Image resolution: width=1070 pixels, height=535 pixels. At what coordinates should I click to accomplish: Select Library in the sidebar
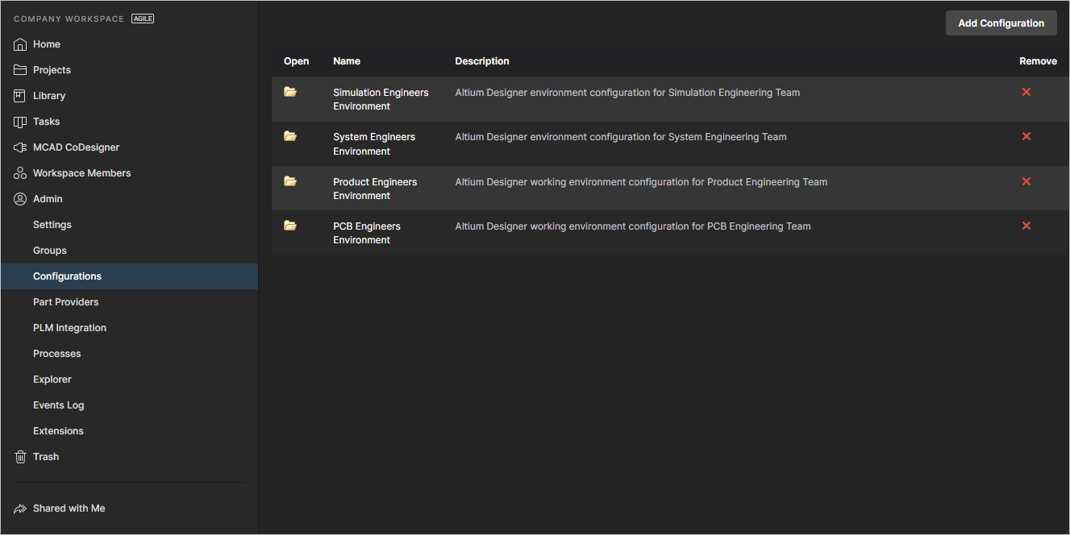pos(49,96)
